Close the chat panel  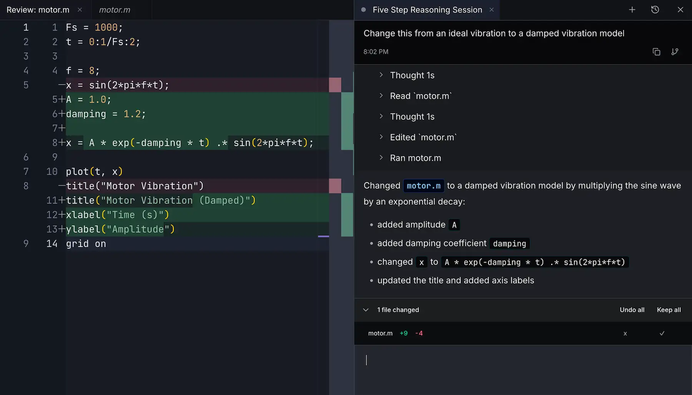pyautogui.click(x=680, y=10)
